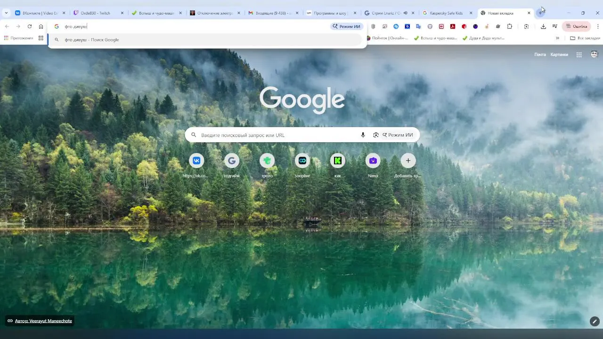Screen dimensions: 603x339
Task: Open the downloads arrow icon
Action: 543,26
